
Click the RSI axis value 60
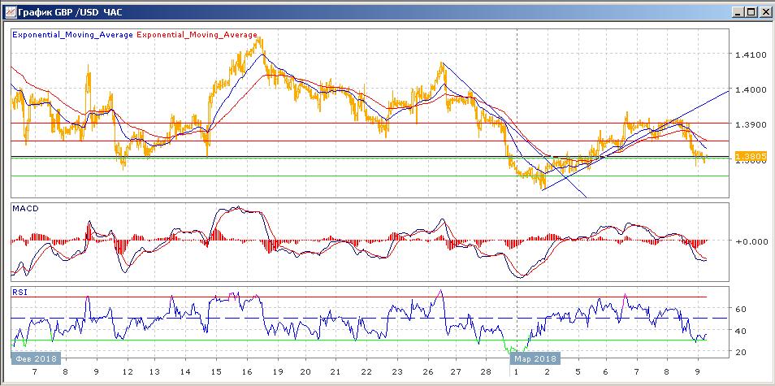click(741, 309)
